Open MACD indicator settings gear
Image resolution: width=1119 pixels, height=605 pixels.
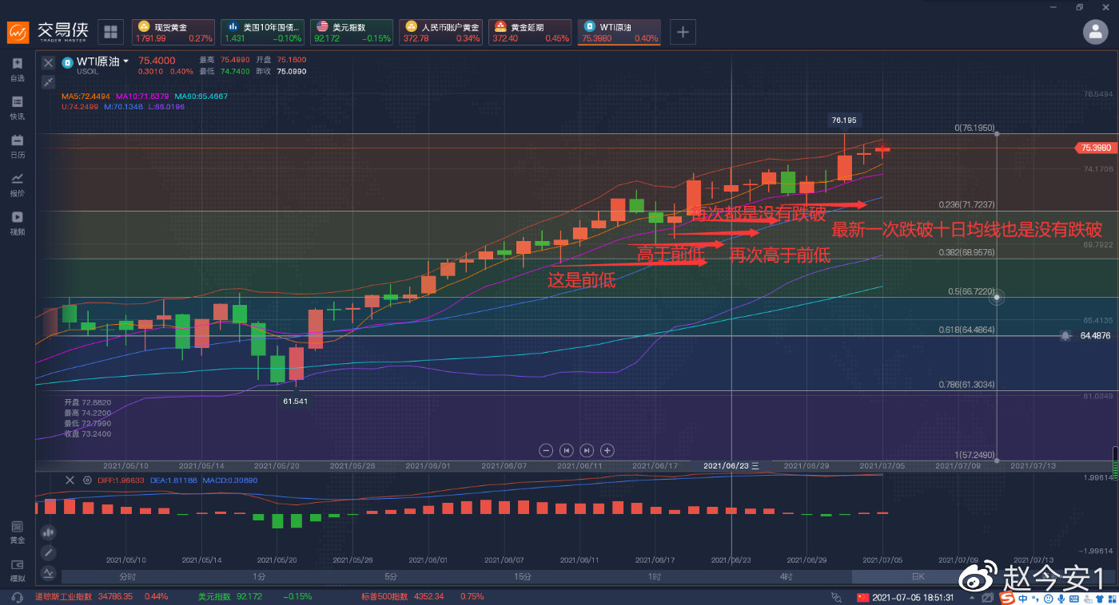point(86,480)
